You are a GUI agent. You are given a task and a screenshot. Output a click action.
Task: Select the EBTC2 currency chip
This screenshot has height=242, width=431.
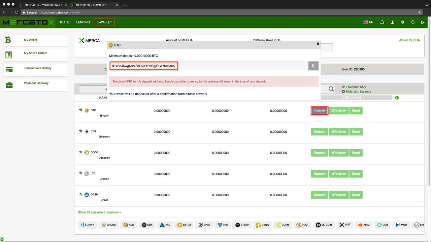click(184, 225)
